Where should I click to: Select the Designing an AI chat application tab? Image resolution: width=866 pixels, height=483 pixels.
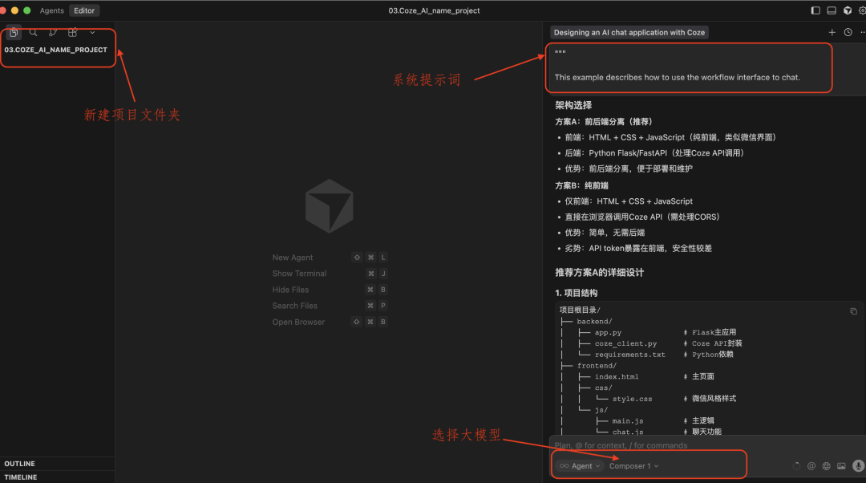point(629,33)
